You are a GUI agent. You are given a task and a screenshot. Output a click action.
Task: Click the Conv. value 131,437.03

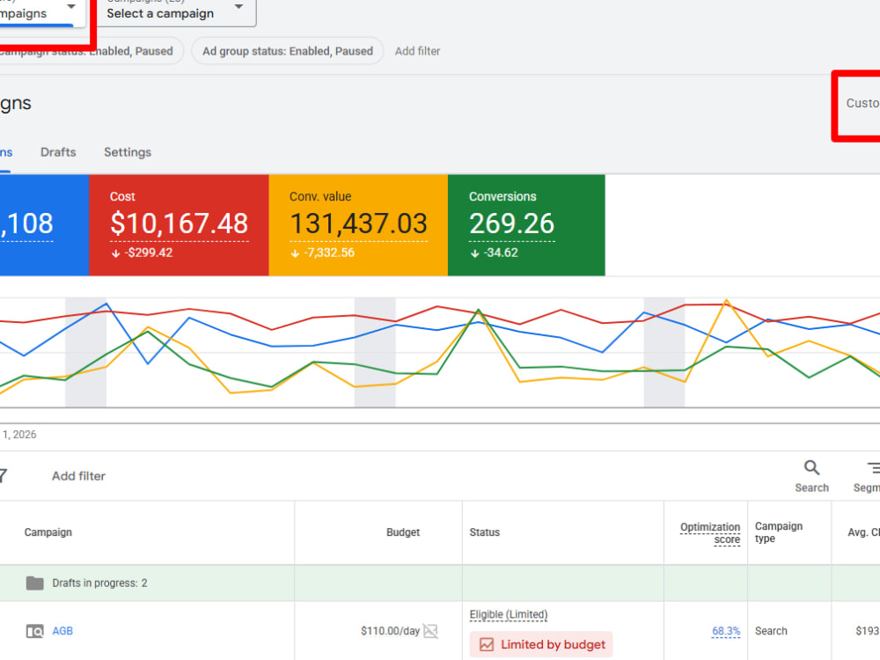[x=359, y=224]
